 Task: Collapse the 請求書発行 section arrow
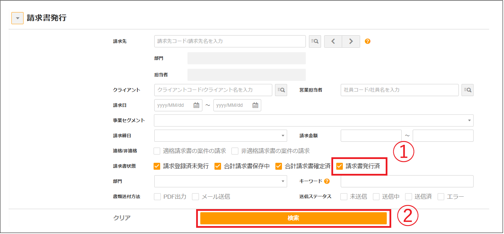[x=17, y=18]
